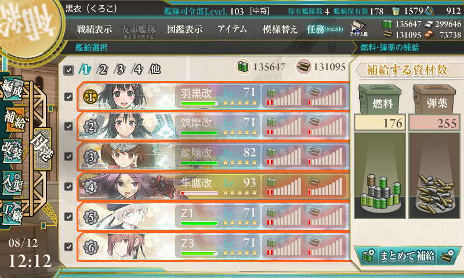Open the 図鑑表示 encyclopedia menu

[184, 29]
